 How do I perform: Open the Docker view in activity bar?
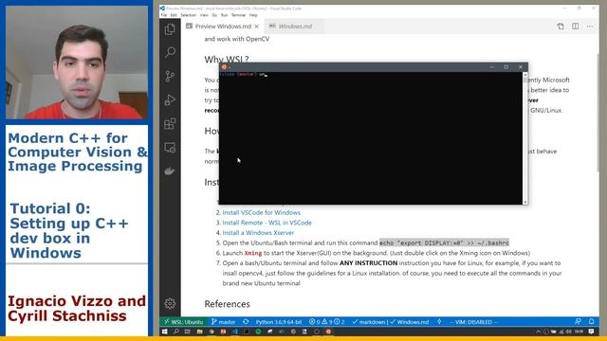coord(170,170)
